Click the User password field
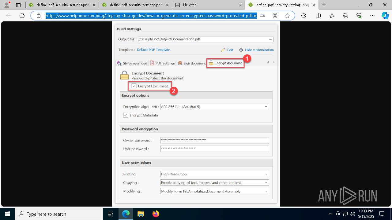This screenshot has height=220, width=392. click(215, 149)
